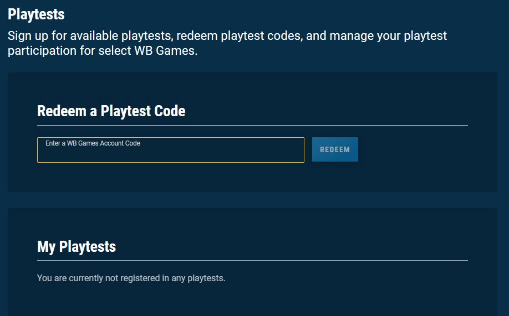The width and height of the screenshot is (509, 316).
Task: Click the top "Playtests" page heading
Action: coord(36,14)
